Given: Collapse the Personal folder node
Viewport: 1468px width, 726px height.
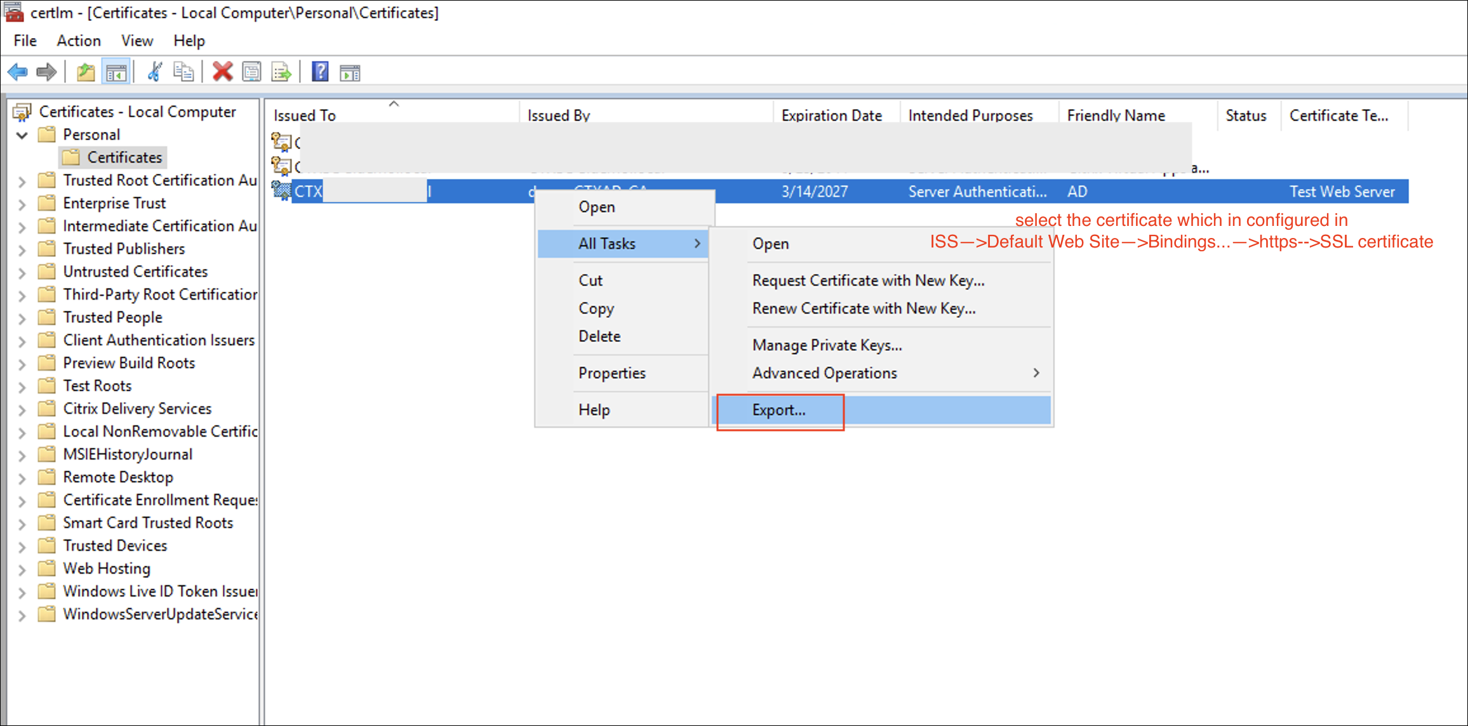Looking at the screenshot, I should point(22,135).
